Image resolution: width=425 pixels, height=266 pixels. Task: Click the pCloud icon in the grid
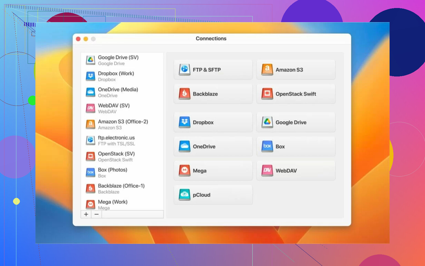(x=184, y=195)
